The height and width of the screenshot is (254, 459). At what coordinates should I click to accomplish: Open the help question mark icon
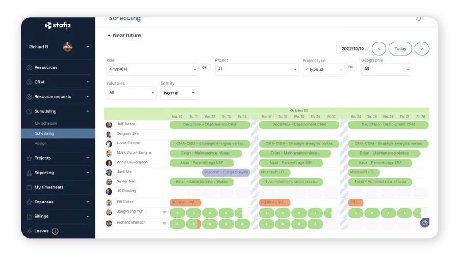[425, 222]
